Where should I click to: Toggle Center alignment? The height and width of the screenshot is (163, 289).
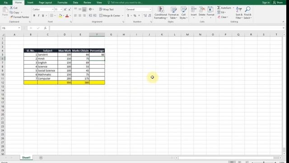point(80,16)
